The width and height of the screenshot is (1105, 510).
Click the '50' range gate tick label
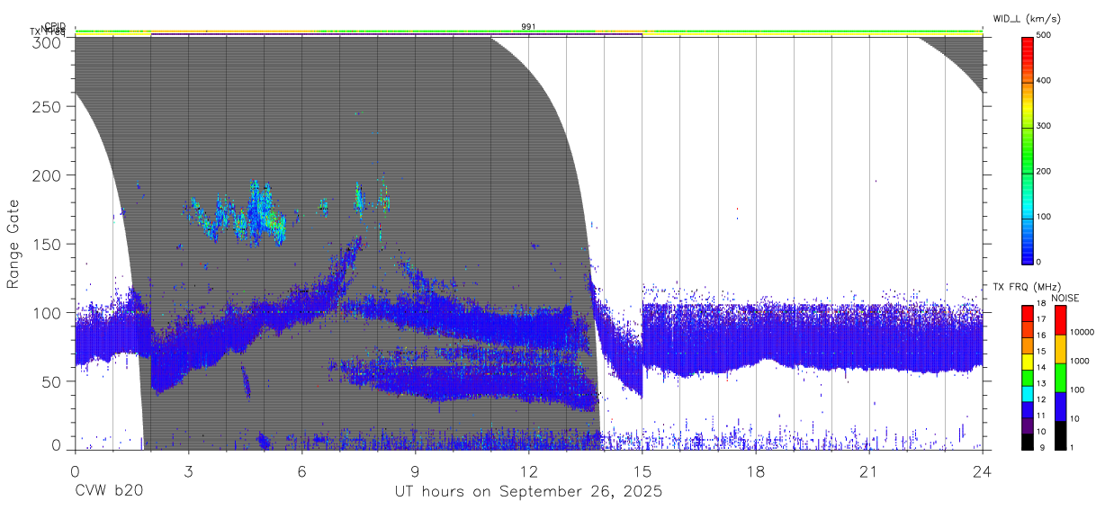pos(52,381)
